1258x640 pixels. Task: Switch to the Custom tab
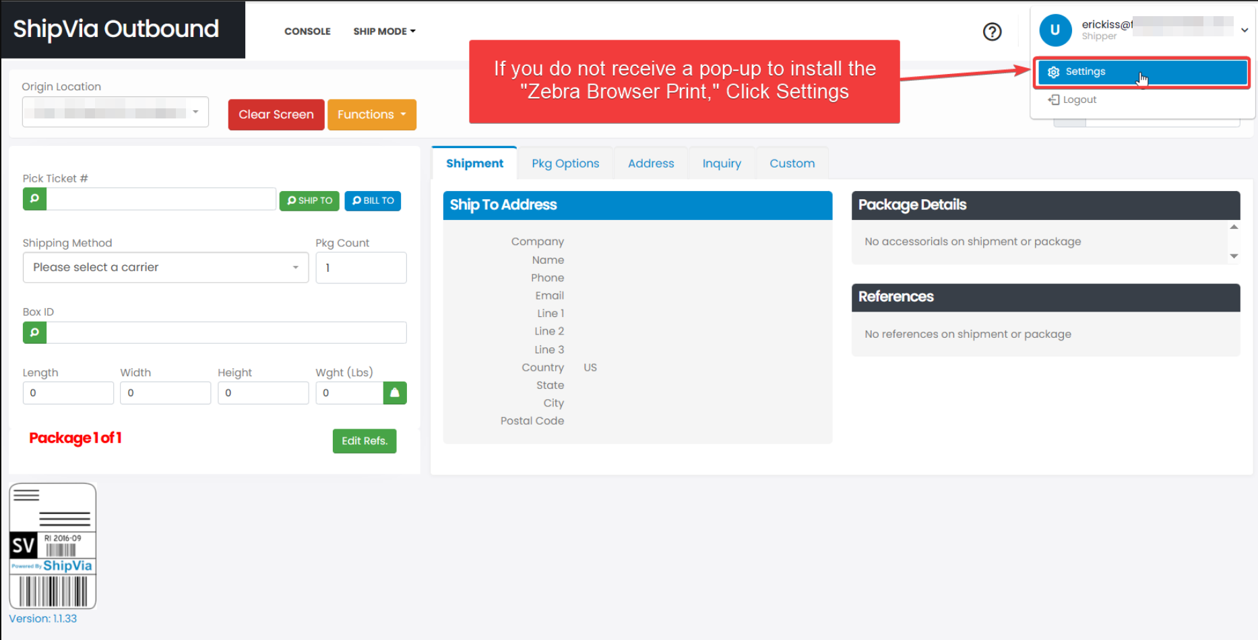tap(792, 164)
